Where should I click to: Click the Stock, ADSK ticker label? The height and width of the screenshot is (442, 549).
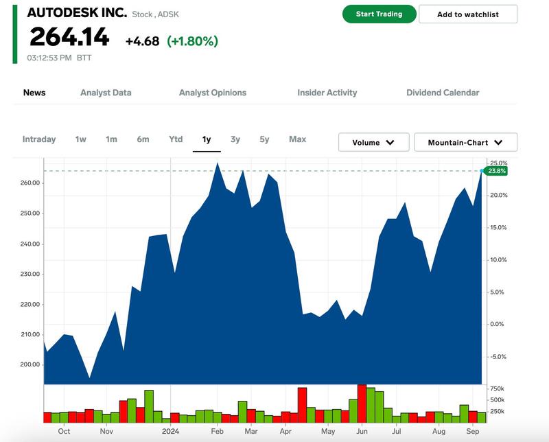(155, 14)
